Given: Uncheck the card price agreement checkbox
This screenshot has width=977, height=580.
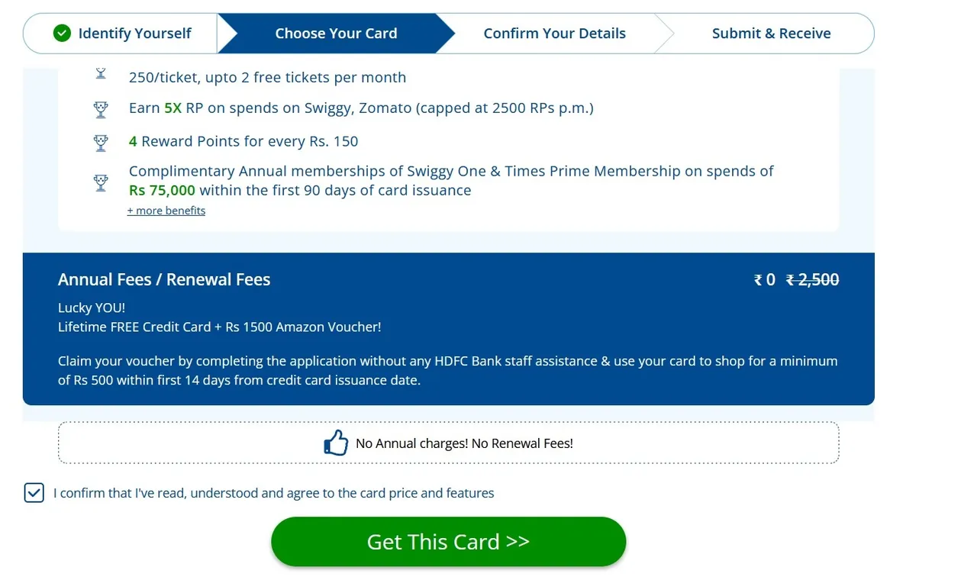Looking at the screenshot, I should [34, 493].
